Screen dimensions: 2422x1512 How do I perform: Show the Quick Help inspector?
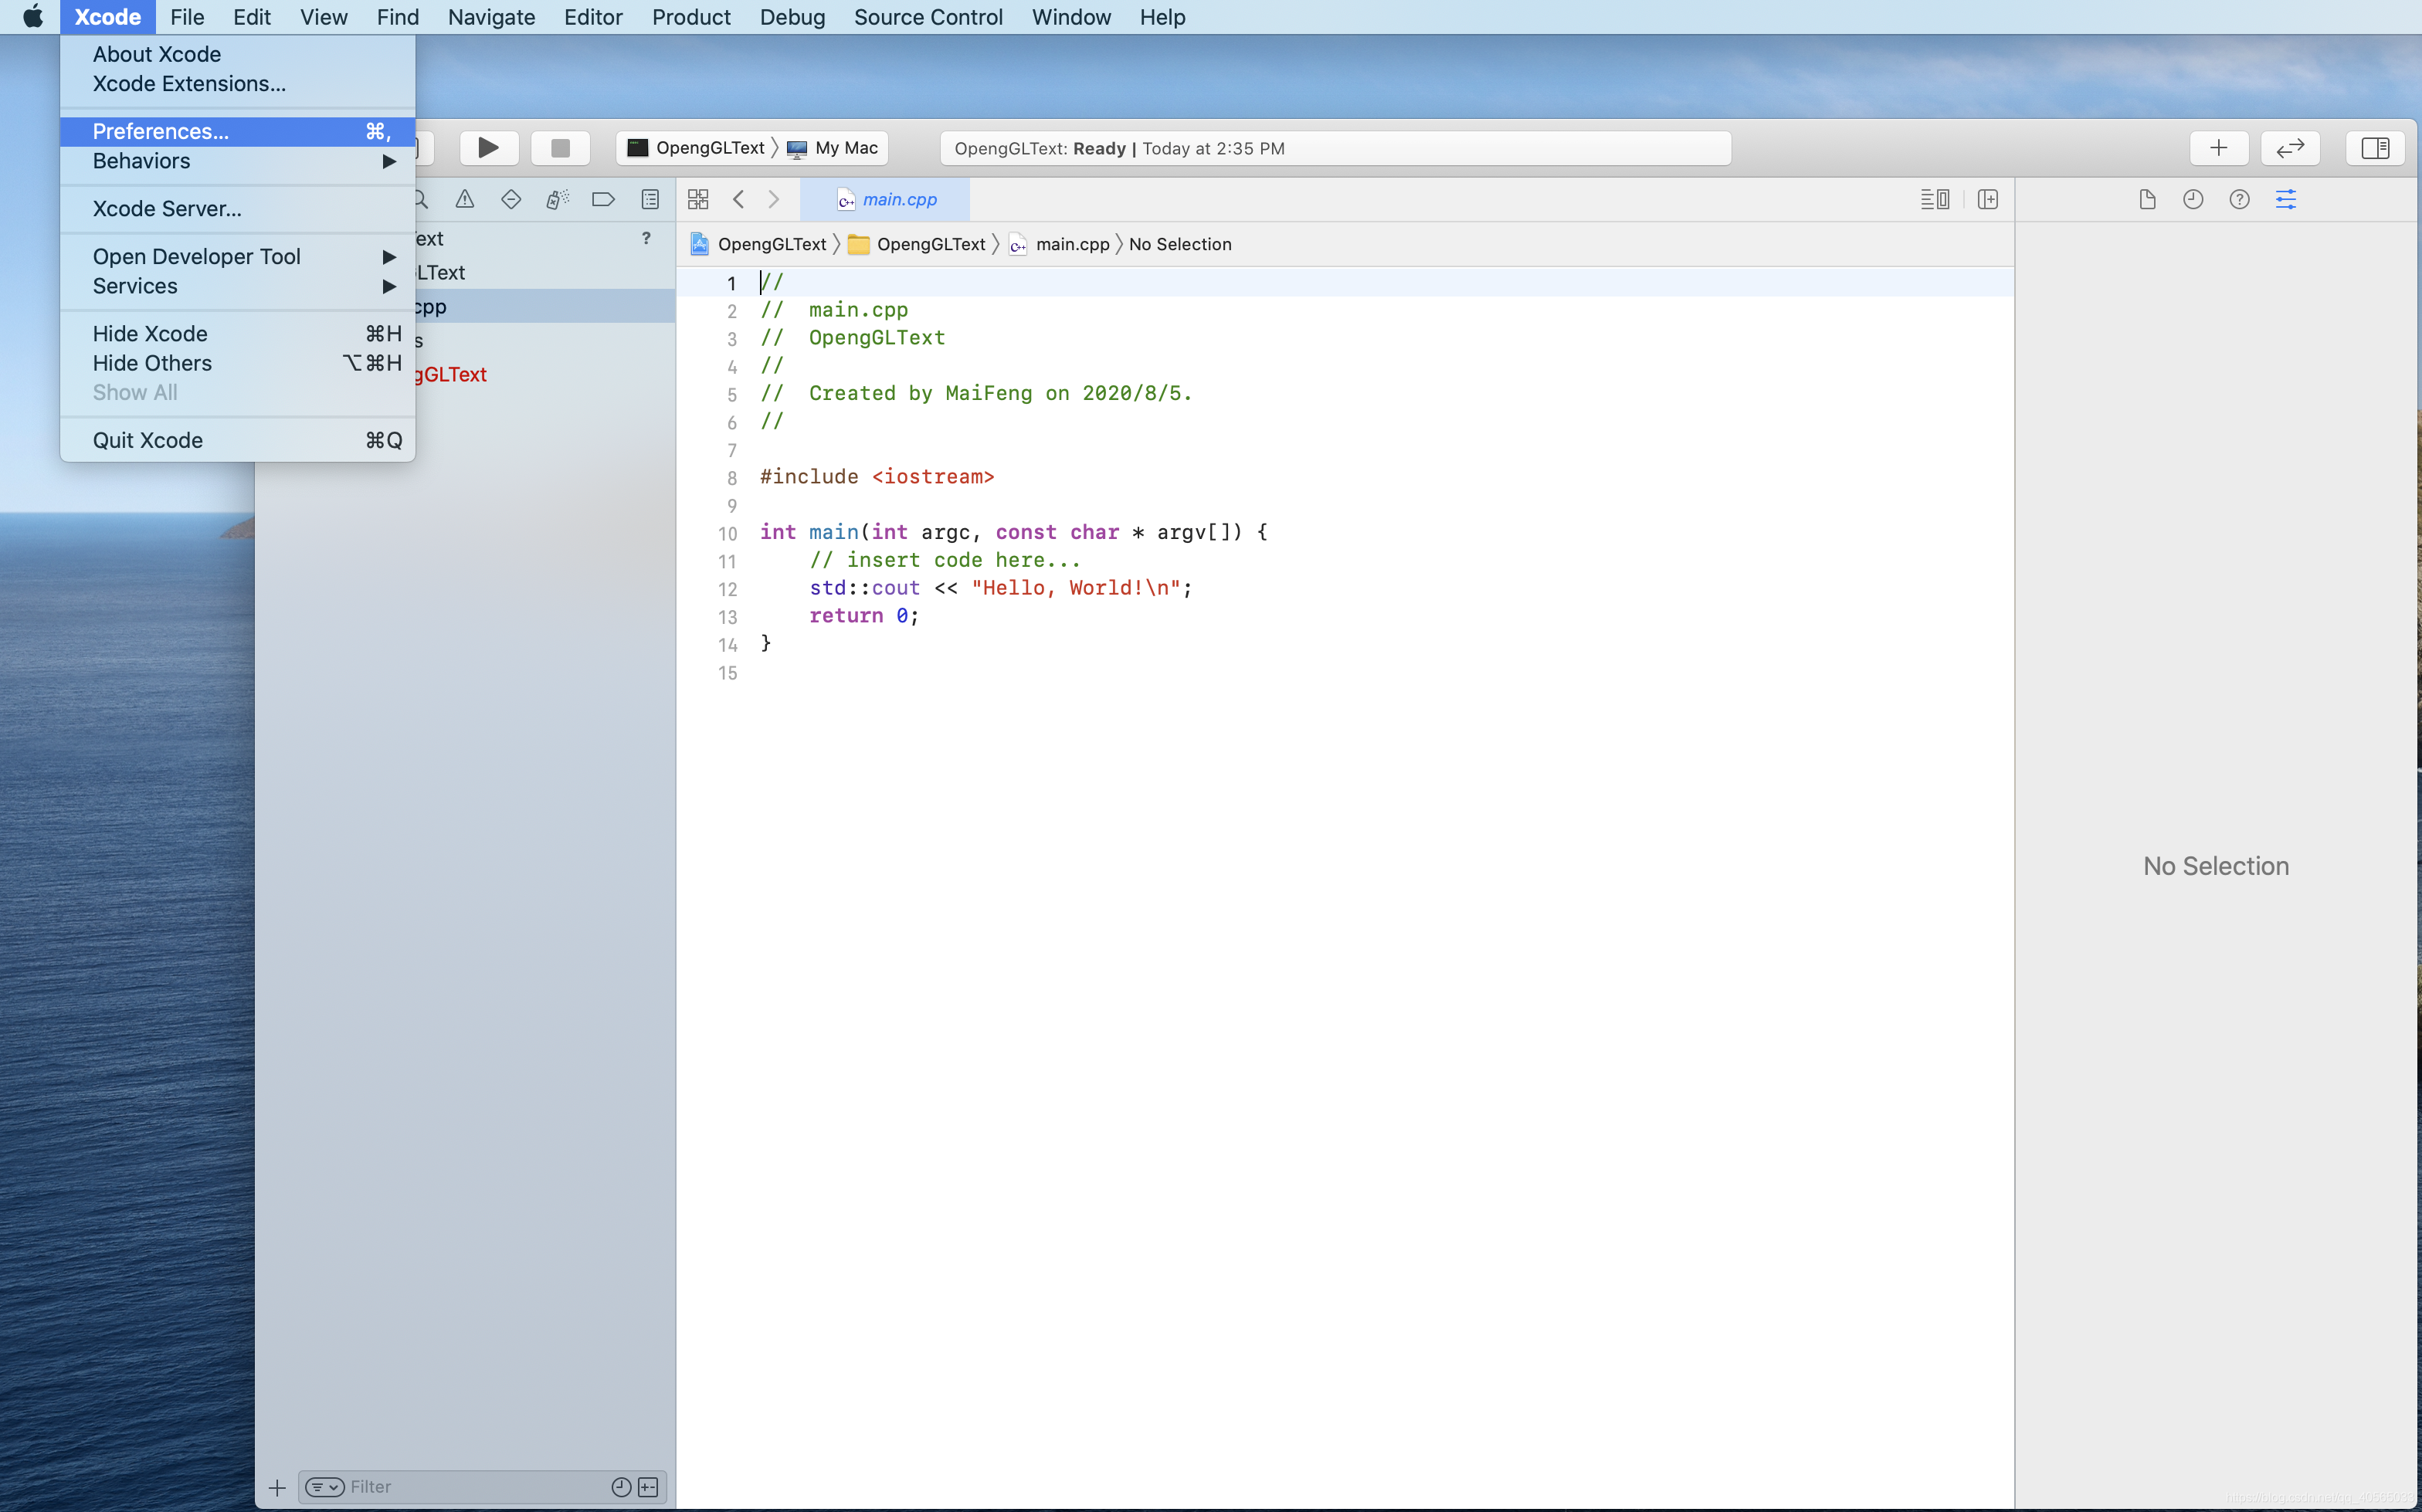tap(2239, 199)
